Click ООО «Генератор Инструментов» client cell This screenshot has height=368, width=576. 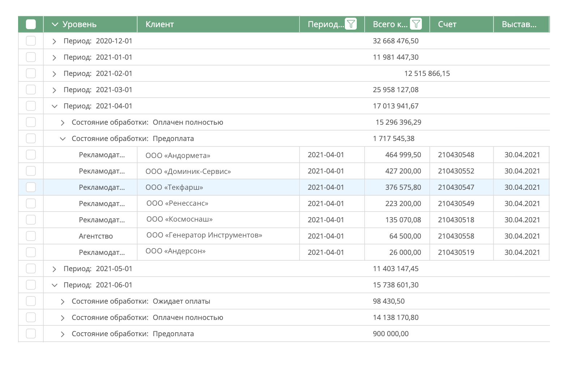pyautogui.click(x=204, y=235)
